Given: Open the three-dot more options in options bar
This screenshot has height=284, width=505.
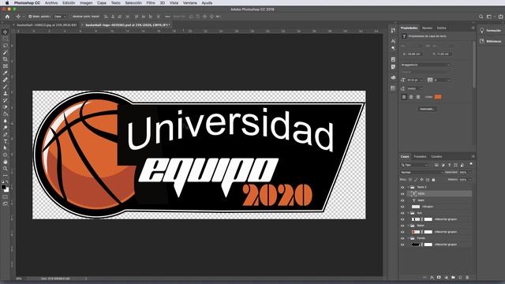Looking at the screenshot, I should (167, 17).
